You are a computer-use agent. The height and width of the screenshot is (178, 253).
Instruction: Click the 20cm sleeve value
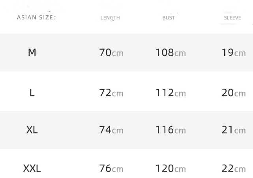pos(234,93)
